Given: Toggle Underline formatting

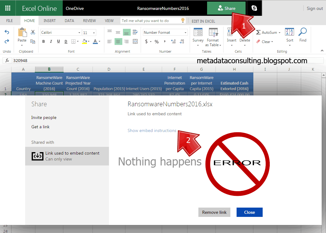Looking at the screenshot, I should [58, 42].
